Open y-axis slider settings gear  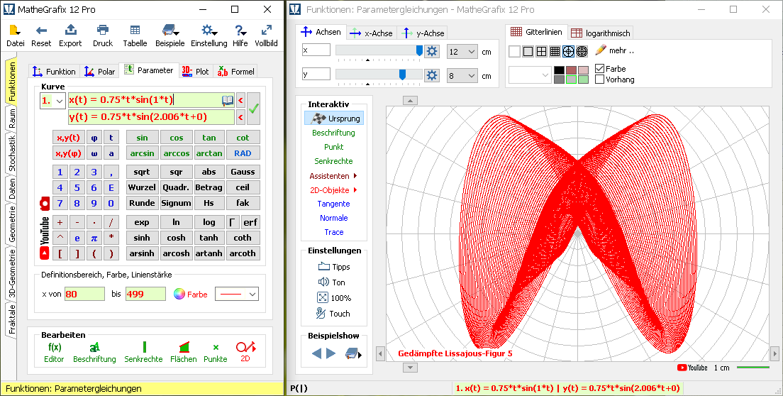431,75
